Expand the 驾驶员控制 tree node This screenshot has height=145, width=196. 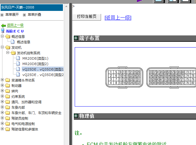2,118
